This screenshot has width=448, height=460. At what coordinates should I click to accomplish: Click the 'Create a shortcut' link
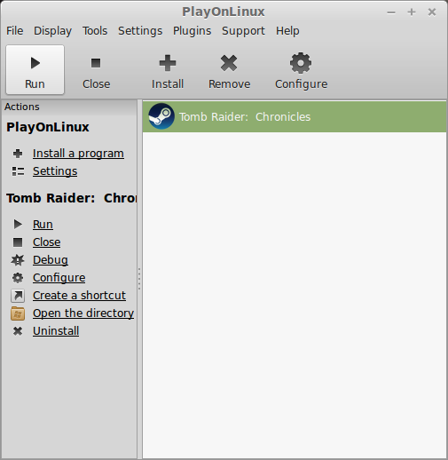(79, 296)
